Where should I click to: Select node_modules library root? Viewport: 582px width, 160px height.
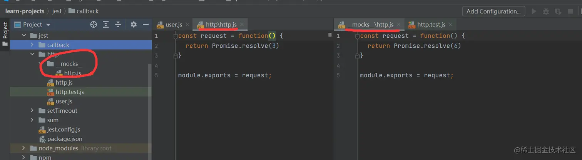(x=75, y=148)
